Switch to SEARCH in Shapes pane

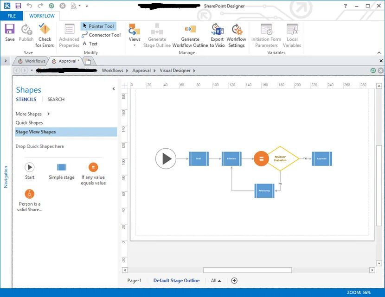pyautogui.click(x=56, y=99)
